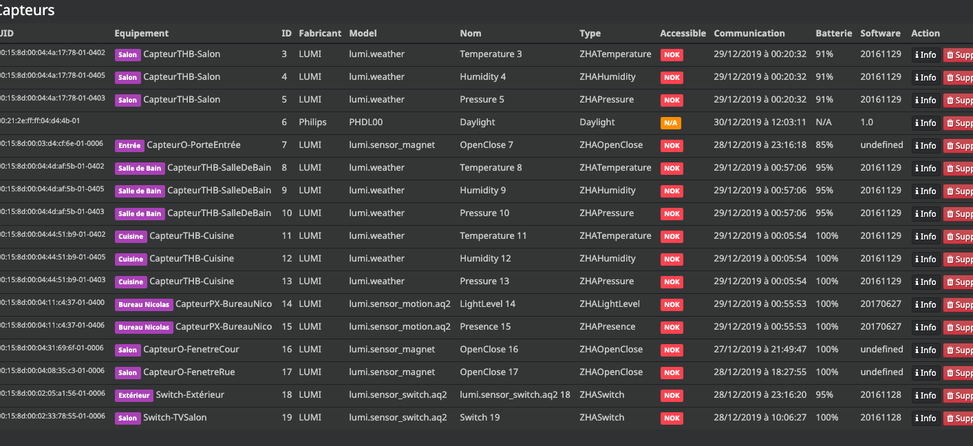Open Info for the Humidity 9 sensor
The height and width of the screenshot is (446, 973).
pos(926,191)
